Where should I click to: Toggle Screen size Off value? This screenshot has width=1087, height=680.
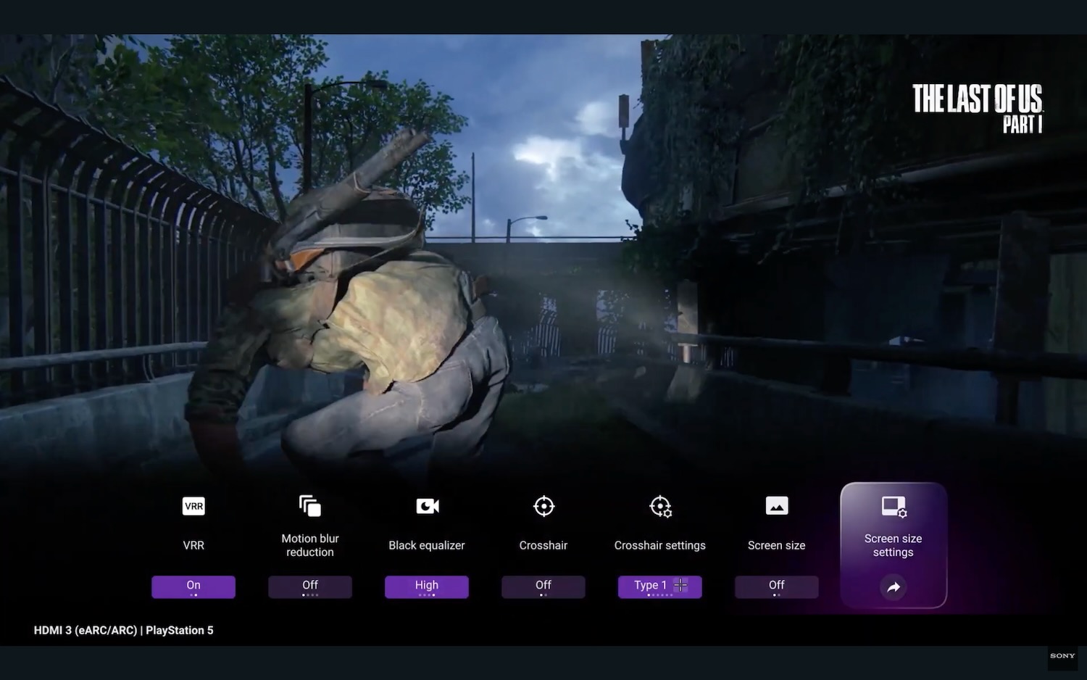(777, 586)
